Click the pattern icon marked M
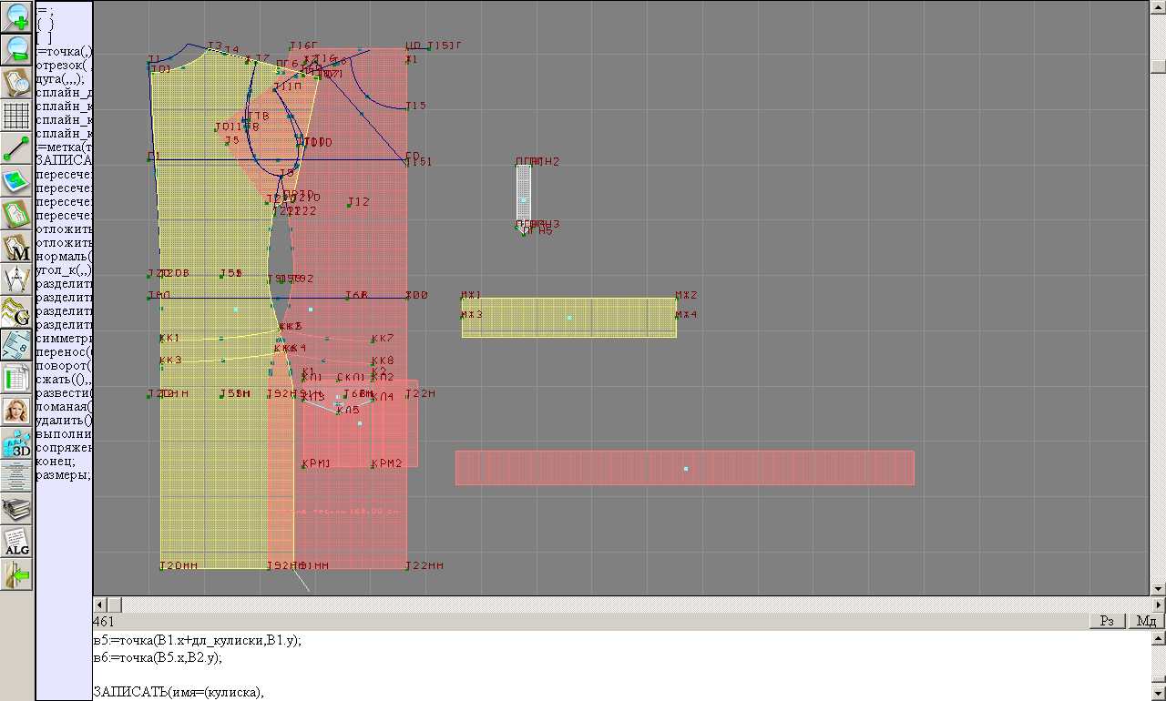 click(17, 247)
